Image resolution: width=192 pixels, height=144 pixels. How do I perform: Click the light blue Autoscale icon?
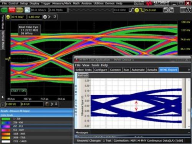(27, 10)
